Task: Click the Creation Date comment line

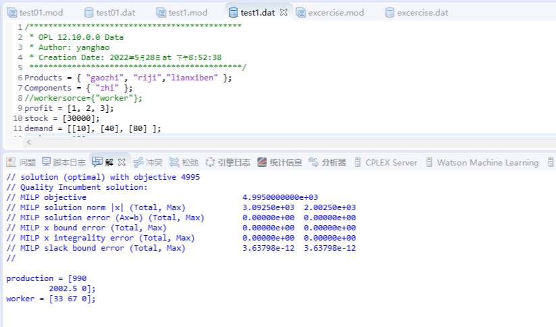Action: 126,57
